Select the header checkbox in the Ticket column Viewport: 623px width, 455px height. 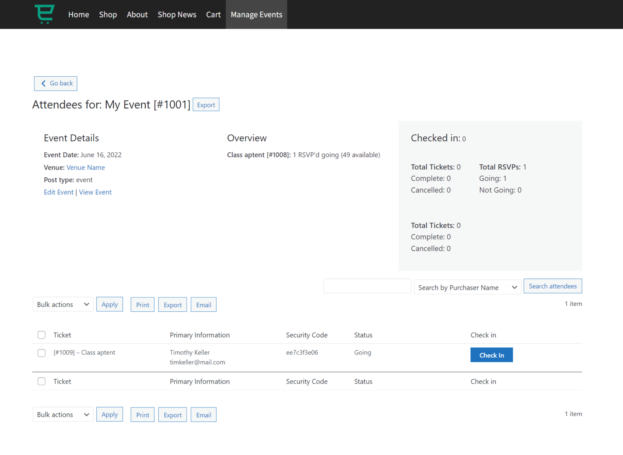pos(41,335)
